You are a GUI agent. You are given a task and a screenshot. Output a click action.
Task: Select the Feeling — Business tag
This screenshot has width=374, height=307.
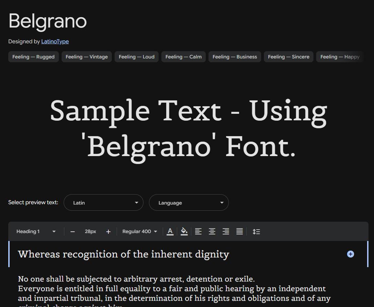click(235, 57)
